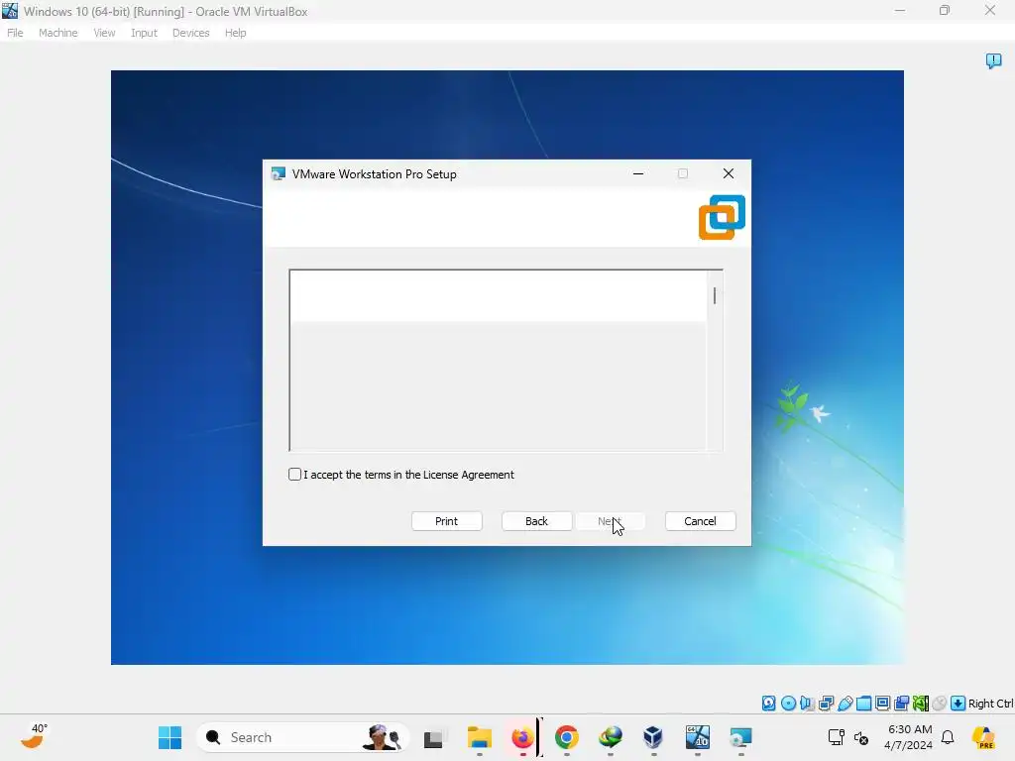The width and height of the screenshot is (1015, 761).
Task: Open the clock showing 6:30 AM
Action: [x=910, y=737]
